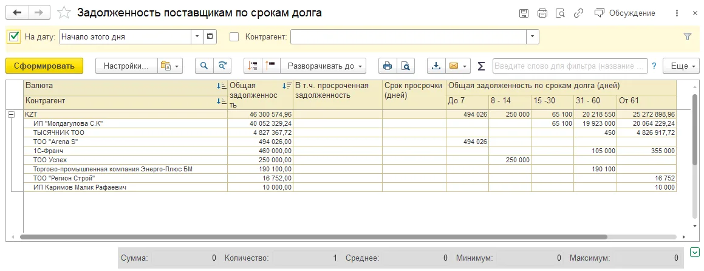Open the three-dot more options menu
704x271 pixels.
(677, 13)
